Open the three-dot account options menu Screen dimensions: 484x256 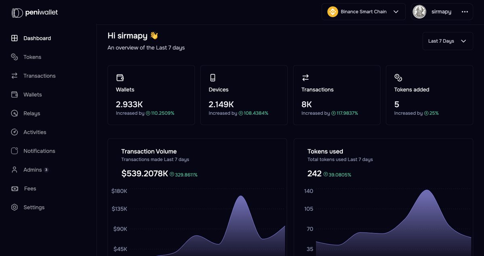pyautogui.click(x=465, y=12)
